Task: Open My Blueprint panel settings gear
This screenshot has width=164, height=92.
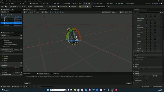Action: tap(21, 35)
